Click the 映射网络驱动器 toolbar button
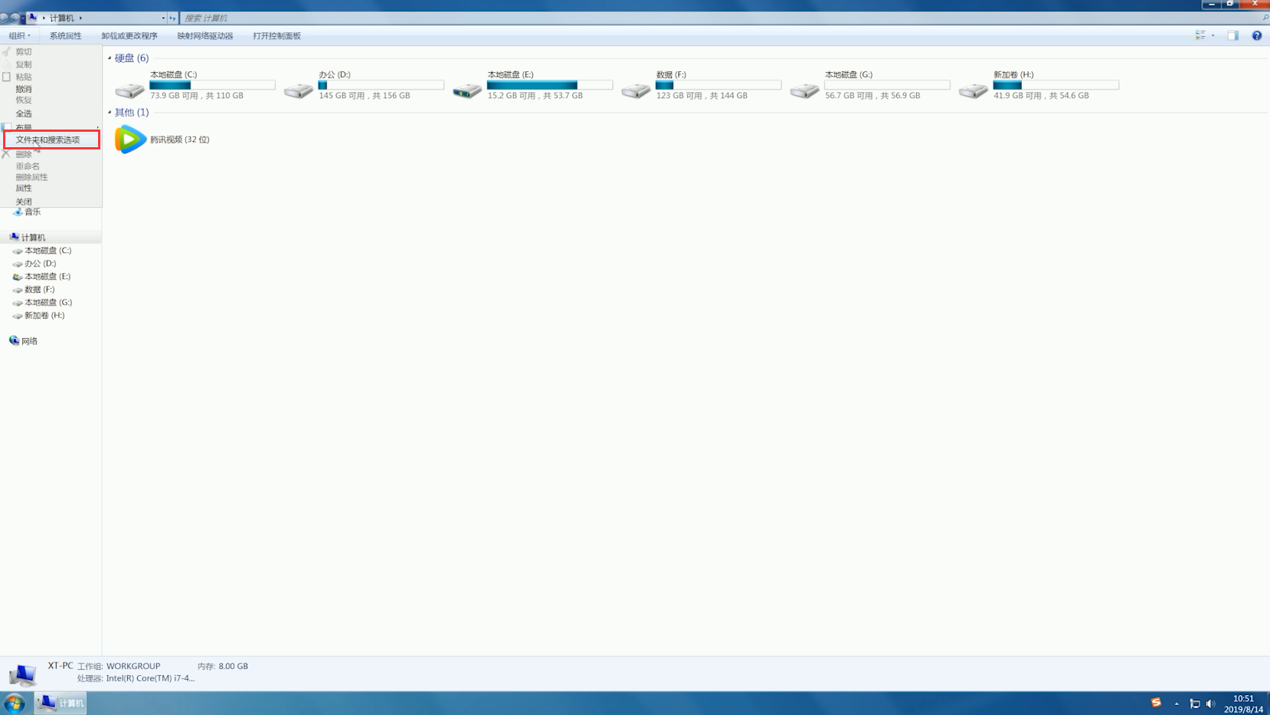 [205, 36]
